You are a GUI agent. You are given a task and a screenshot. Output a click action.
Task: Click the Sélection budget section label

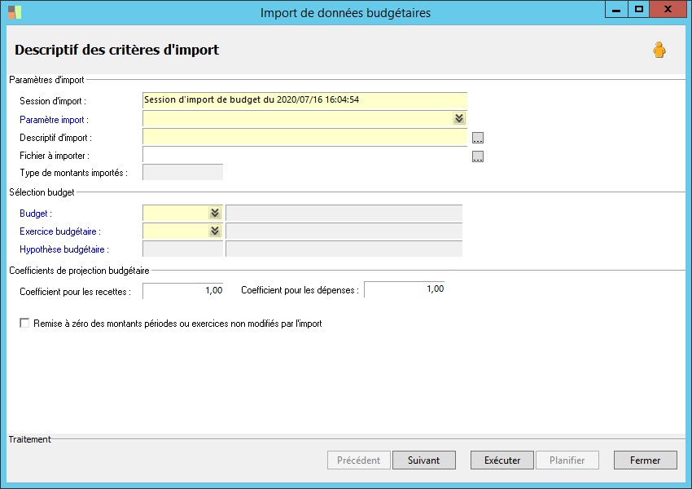[x=42, y=192]
